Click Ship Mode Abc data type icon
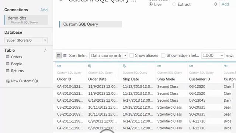 coord(159,66)
